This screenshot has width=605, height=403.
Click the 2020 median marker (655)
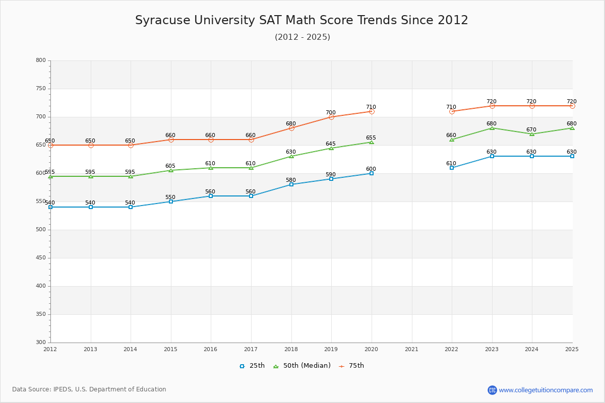click(x=372, y=142)
